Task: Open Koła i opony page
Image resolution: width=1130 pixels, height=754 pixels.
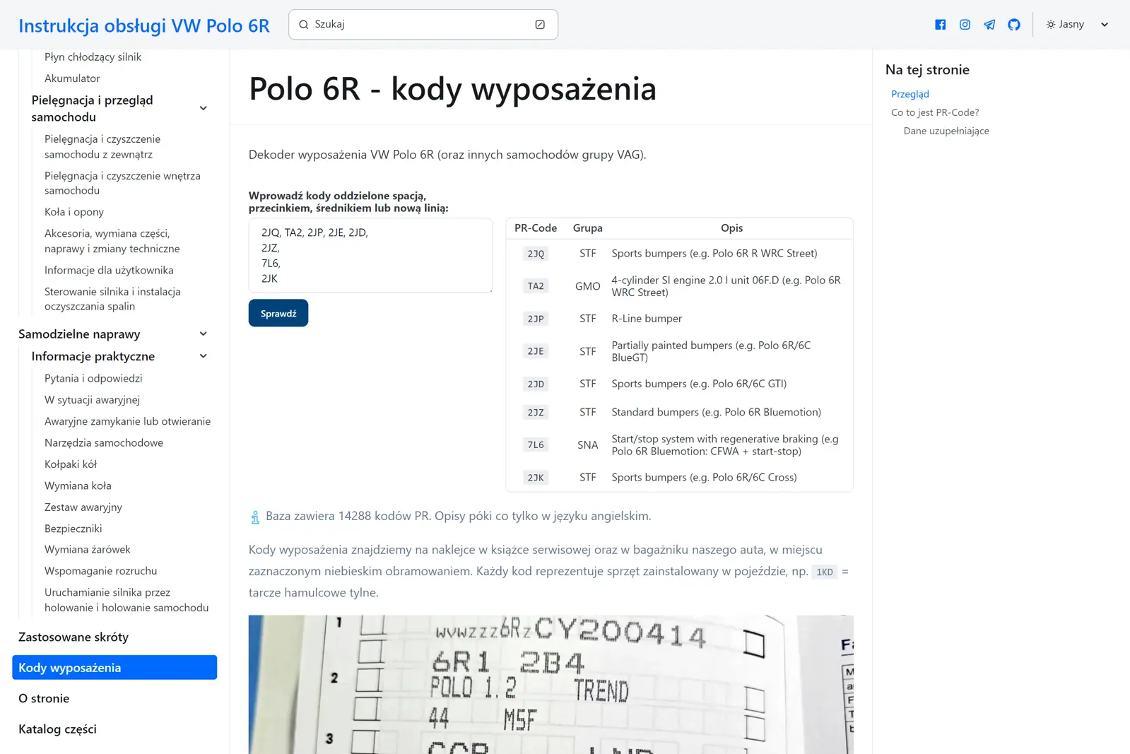Action: pyautogui.click(x=74, y=212)
